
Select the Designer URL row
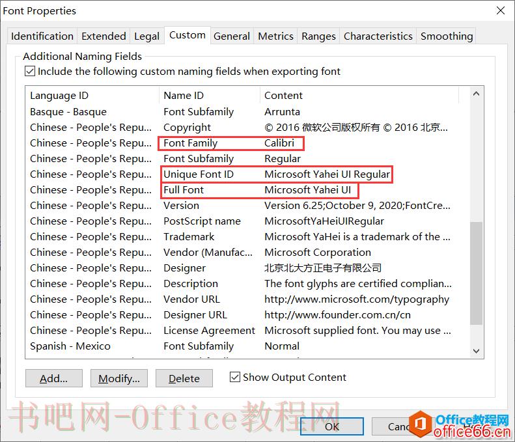[247, 314]
